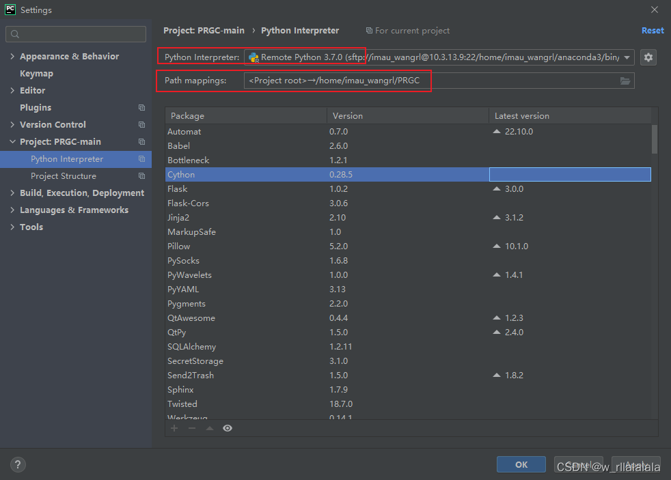671x480 pixels.
Task: Select the Babel package row
Action: coord(408,145)
